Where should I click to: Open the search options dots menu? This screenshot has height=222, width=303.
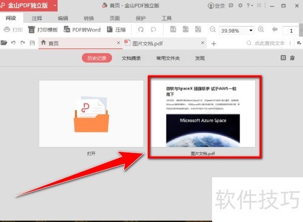[x=290, y=43]
